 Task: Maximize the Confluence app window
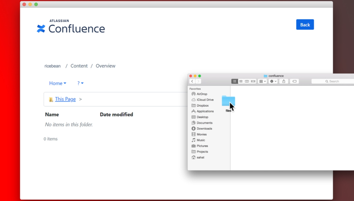(x=36, y=4)
